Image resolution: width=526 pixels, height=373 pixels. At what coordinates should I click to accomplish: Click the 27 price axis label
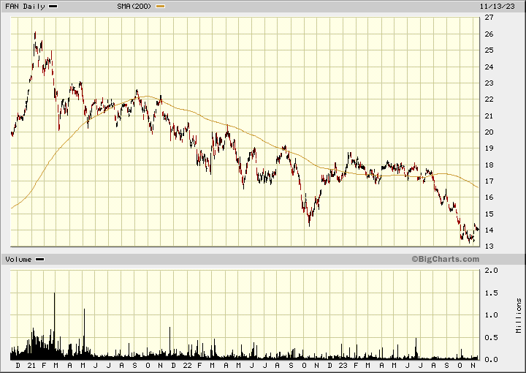tap(487, 18)
